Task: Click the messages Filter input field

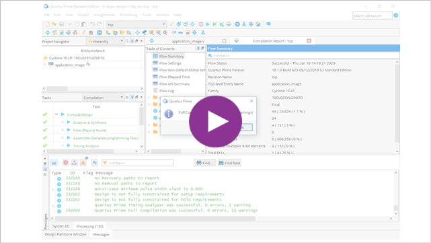Action: point(137,163)
